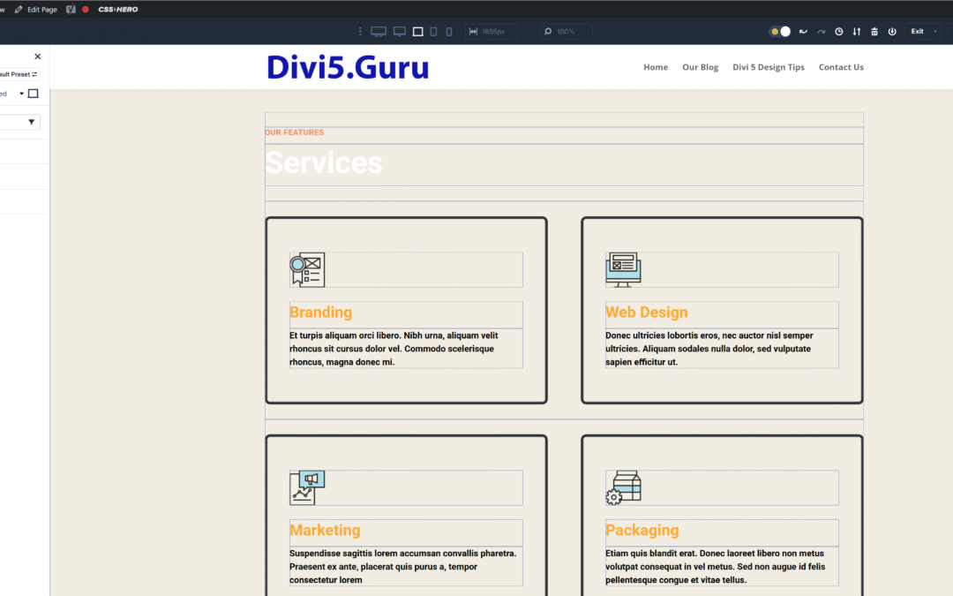
Task: Open the editing history clock icon
Action: (x=839, y=32)
